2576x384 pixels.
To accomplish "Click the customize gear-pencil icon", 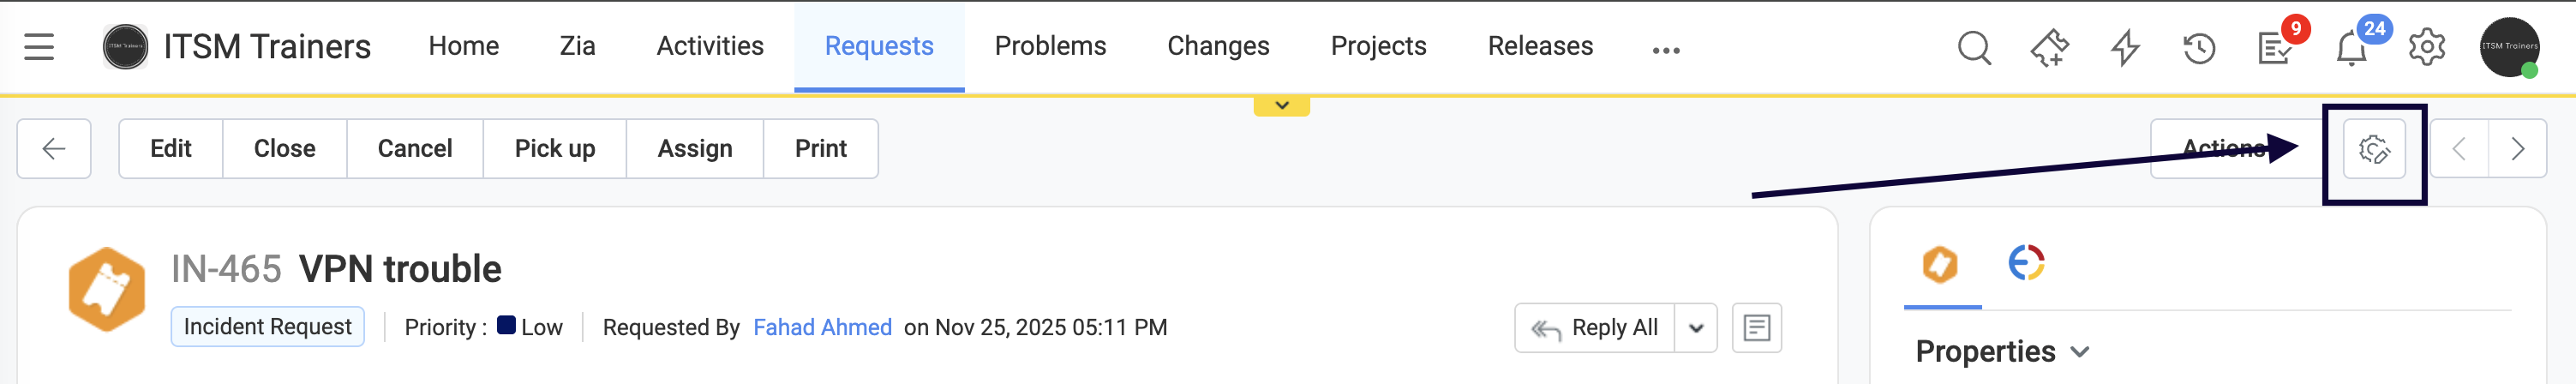I will (x=2374, y=149).
